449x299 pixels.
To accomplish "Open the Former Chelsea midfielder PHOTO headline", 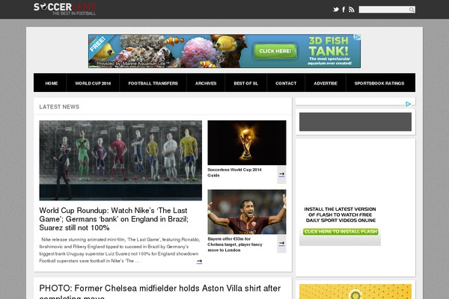I will 160,292.
